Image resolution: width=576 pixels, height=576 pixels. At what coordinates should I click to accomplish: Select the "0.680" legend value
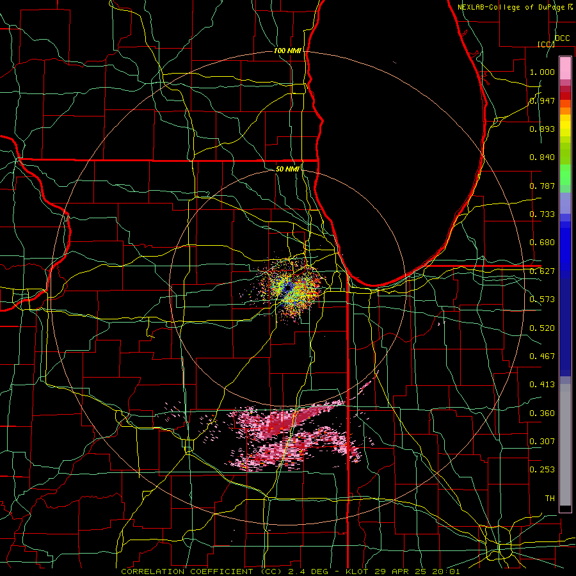point(542,243)
